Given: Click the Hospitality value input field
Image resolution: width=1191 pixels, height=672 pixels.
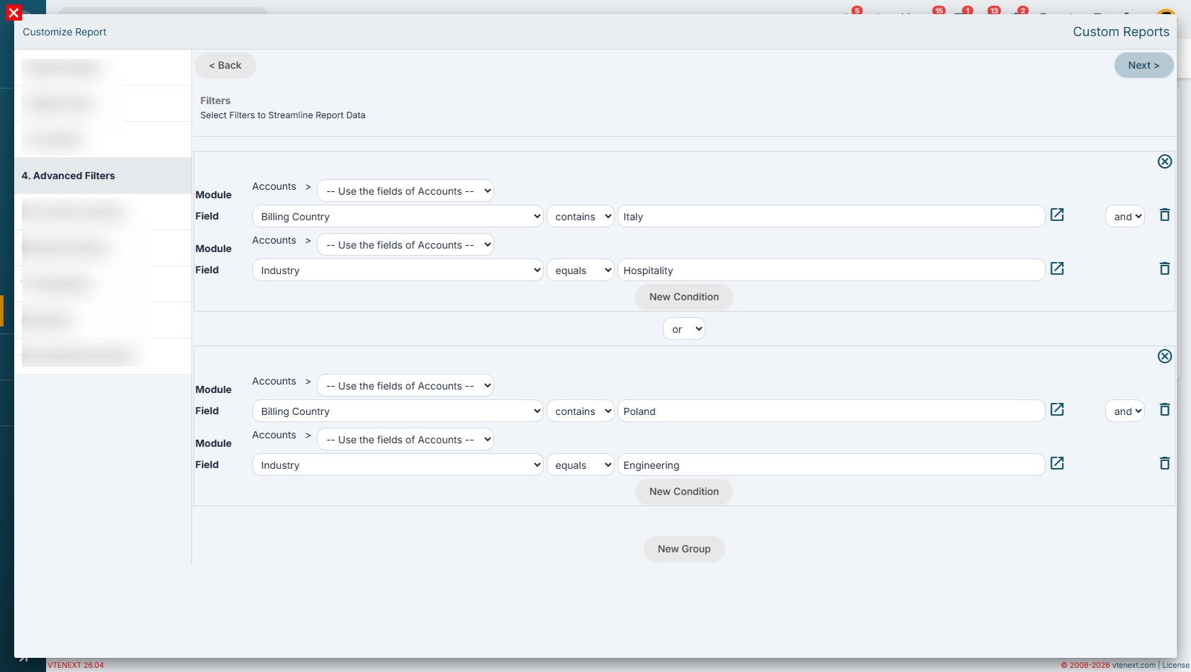Looking at the screenshot, I should pos(831,270).
